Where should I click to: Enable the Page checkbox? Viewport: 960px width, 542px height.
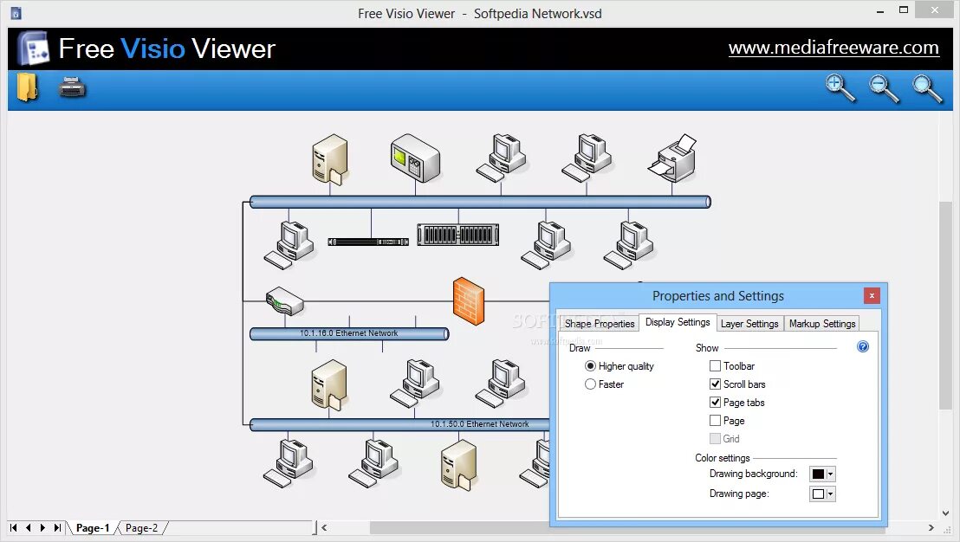715,421
